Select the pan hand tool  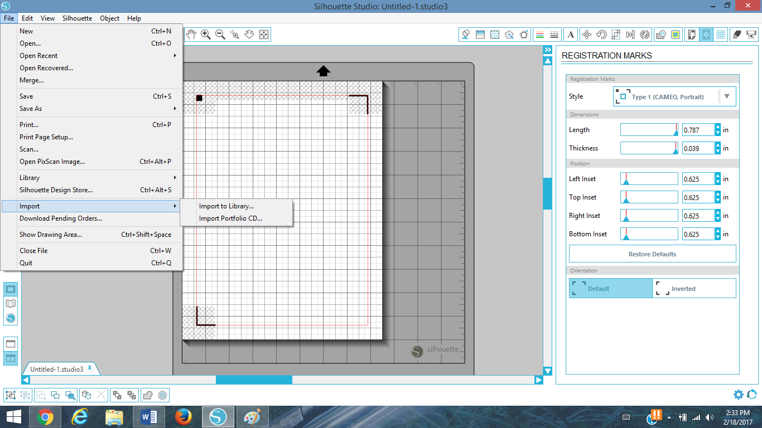[x=191, y=35]
